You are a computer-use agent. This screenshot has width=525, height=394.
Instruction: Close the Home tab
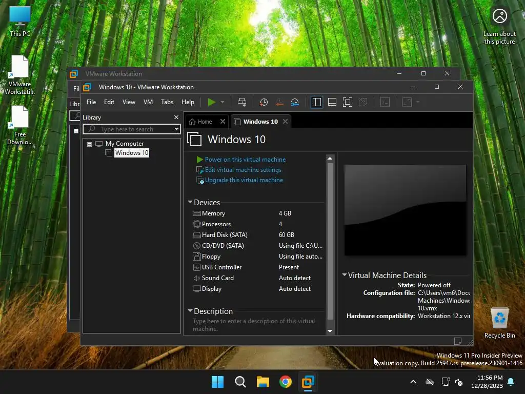pos(223,121)
